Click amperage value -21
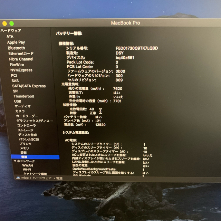The height and width of the screenshot is (221, 221). [98, 121]
